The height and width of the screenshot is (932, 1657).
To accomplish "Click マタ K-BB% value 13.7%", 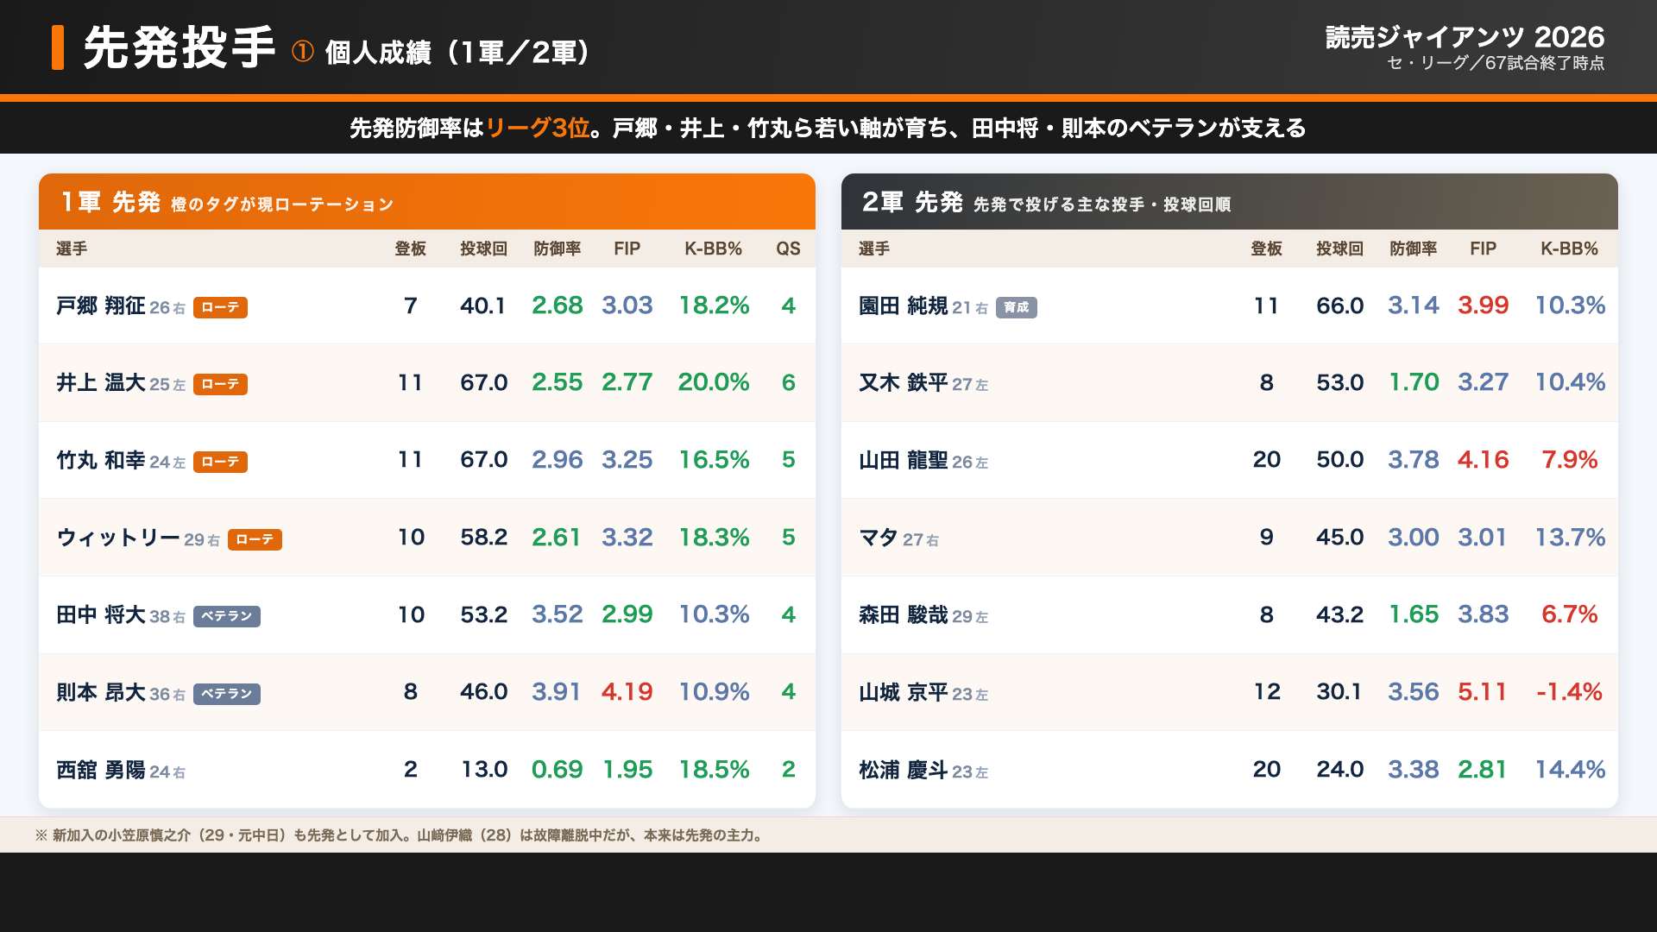I will (1569, 538).
